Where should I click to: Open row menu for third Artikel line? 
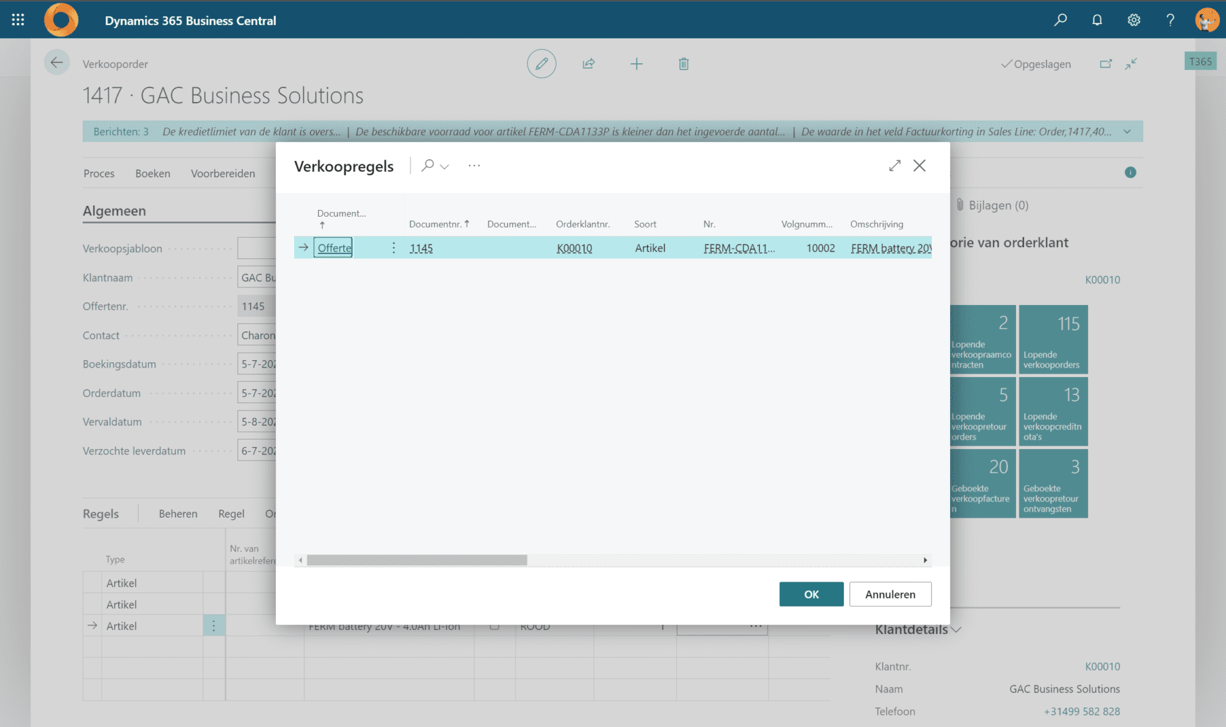click(214, 626)
